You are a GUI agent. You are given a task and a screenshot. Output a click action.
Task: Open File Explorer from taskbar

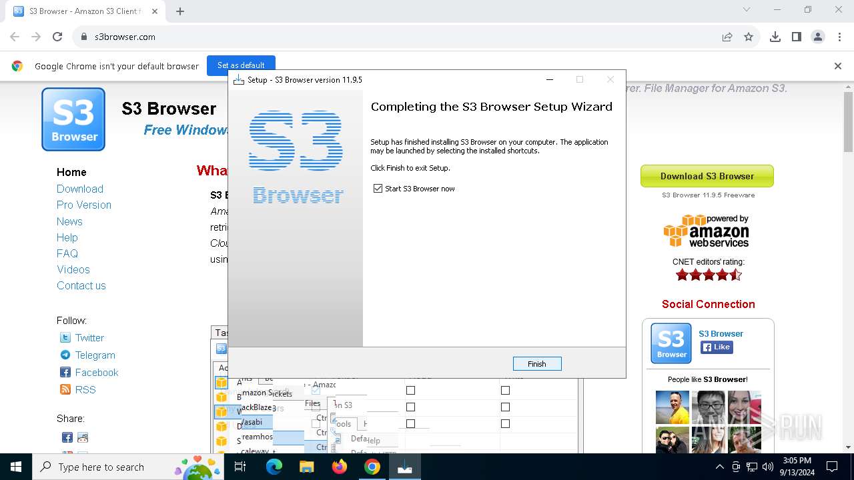[x=306, y=467]
